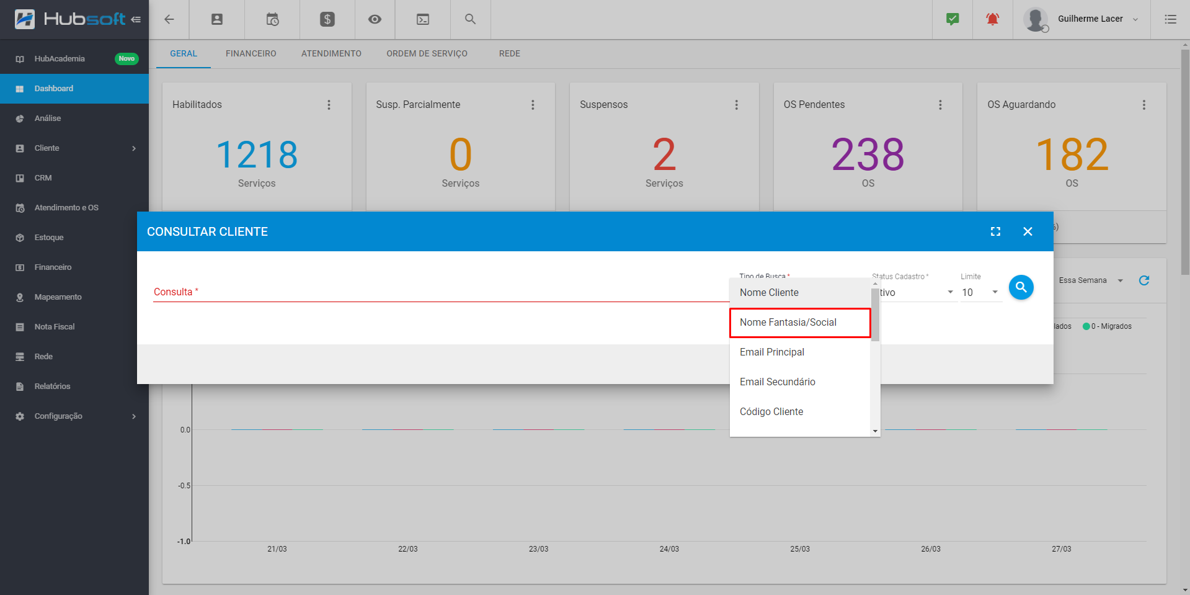Go back using the top arrow
This screenshot has height=595, width=1190.
169,19
